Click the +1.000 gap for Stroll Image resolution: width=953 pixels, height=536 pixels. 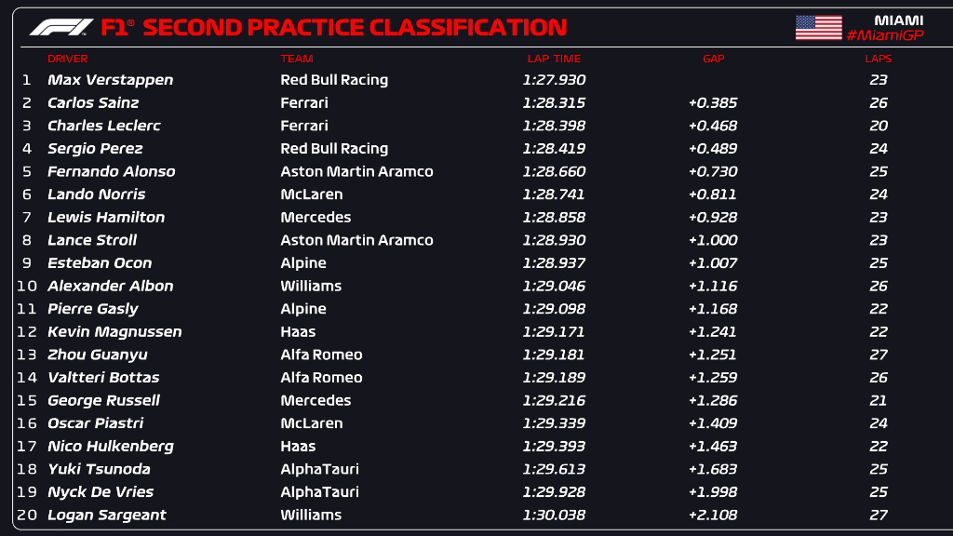[713, 240]
